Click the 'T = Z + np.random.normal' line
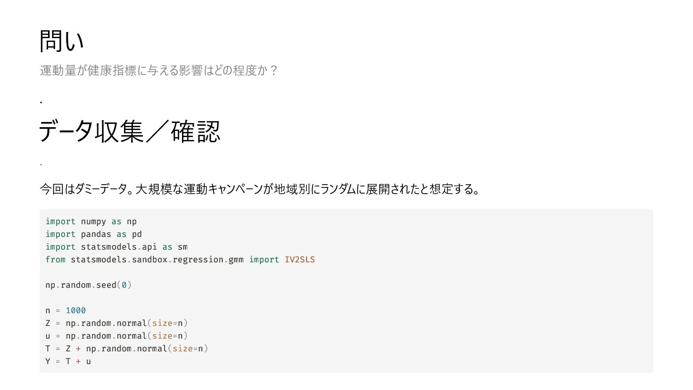This screenshot has height=390, width=693. pos(127,349)
